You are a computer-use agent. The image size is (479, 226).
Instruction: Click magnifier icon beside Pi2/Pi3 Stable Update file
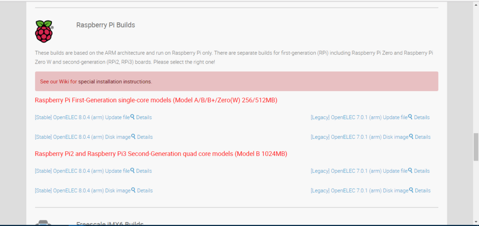132,171
